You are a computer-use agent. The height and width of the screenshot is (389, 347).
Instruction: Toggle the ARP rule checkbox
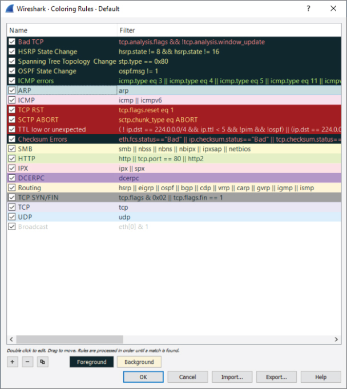12,91
